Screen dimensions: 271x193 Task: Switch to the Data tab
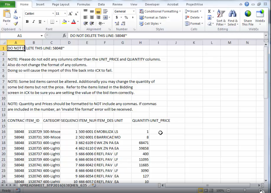click(101, 4)
